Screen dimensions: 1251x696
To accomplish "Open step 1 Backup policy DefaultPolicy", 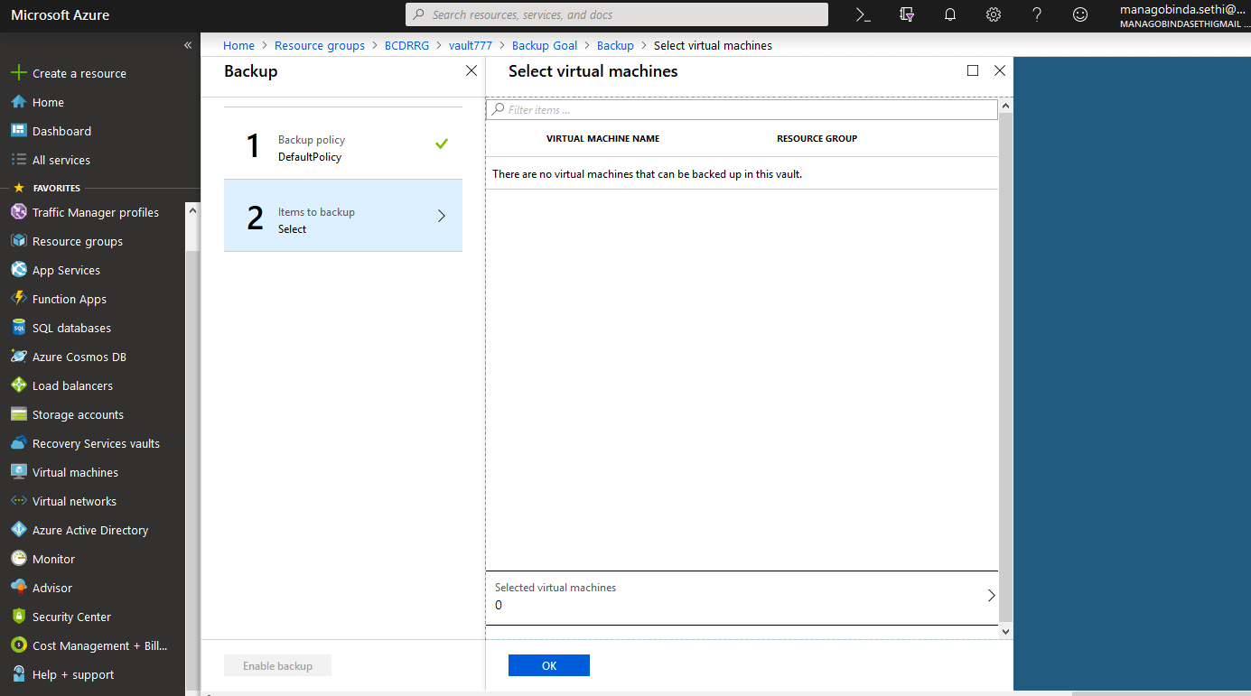I will click(x=343, y=144).
